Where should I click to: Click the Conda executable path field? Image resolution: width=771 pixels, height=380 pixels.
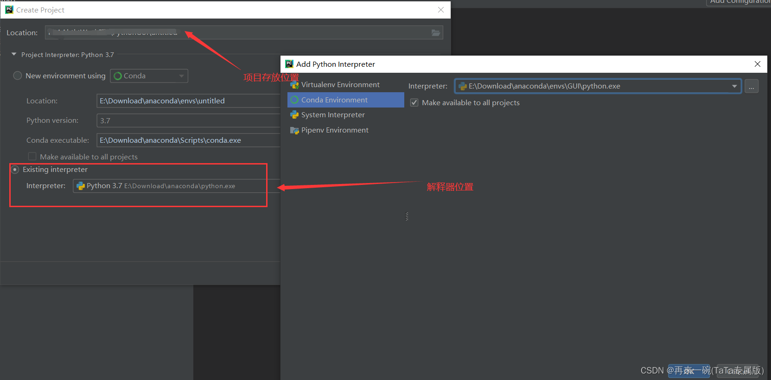(x=188, y=140)
